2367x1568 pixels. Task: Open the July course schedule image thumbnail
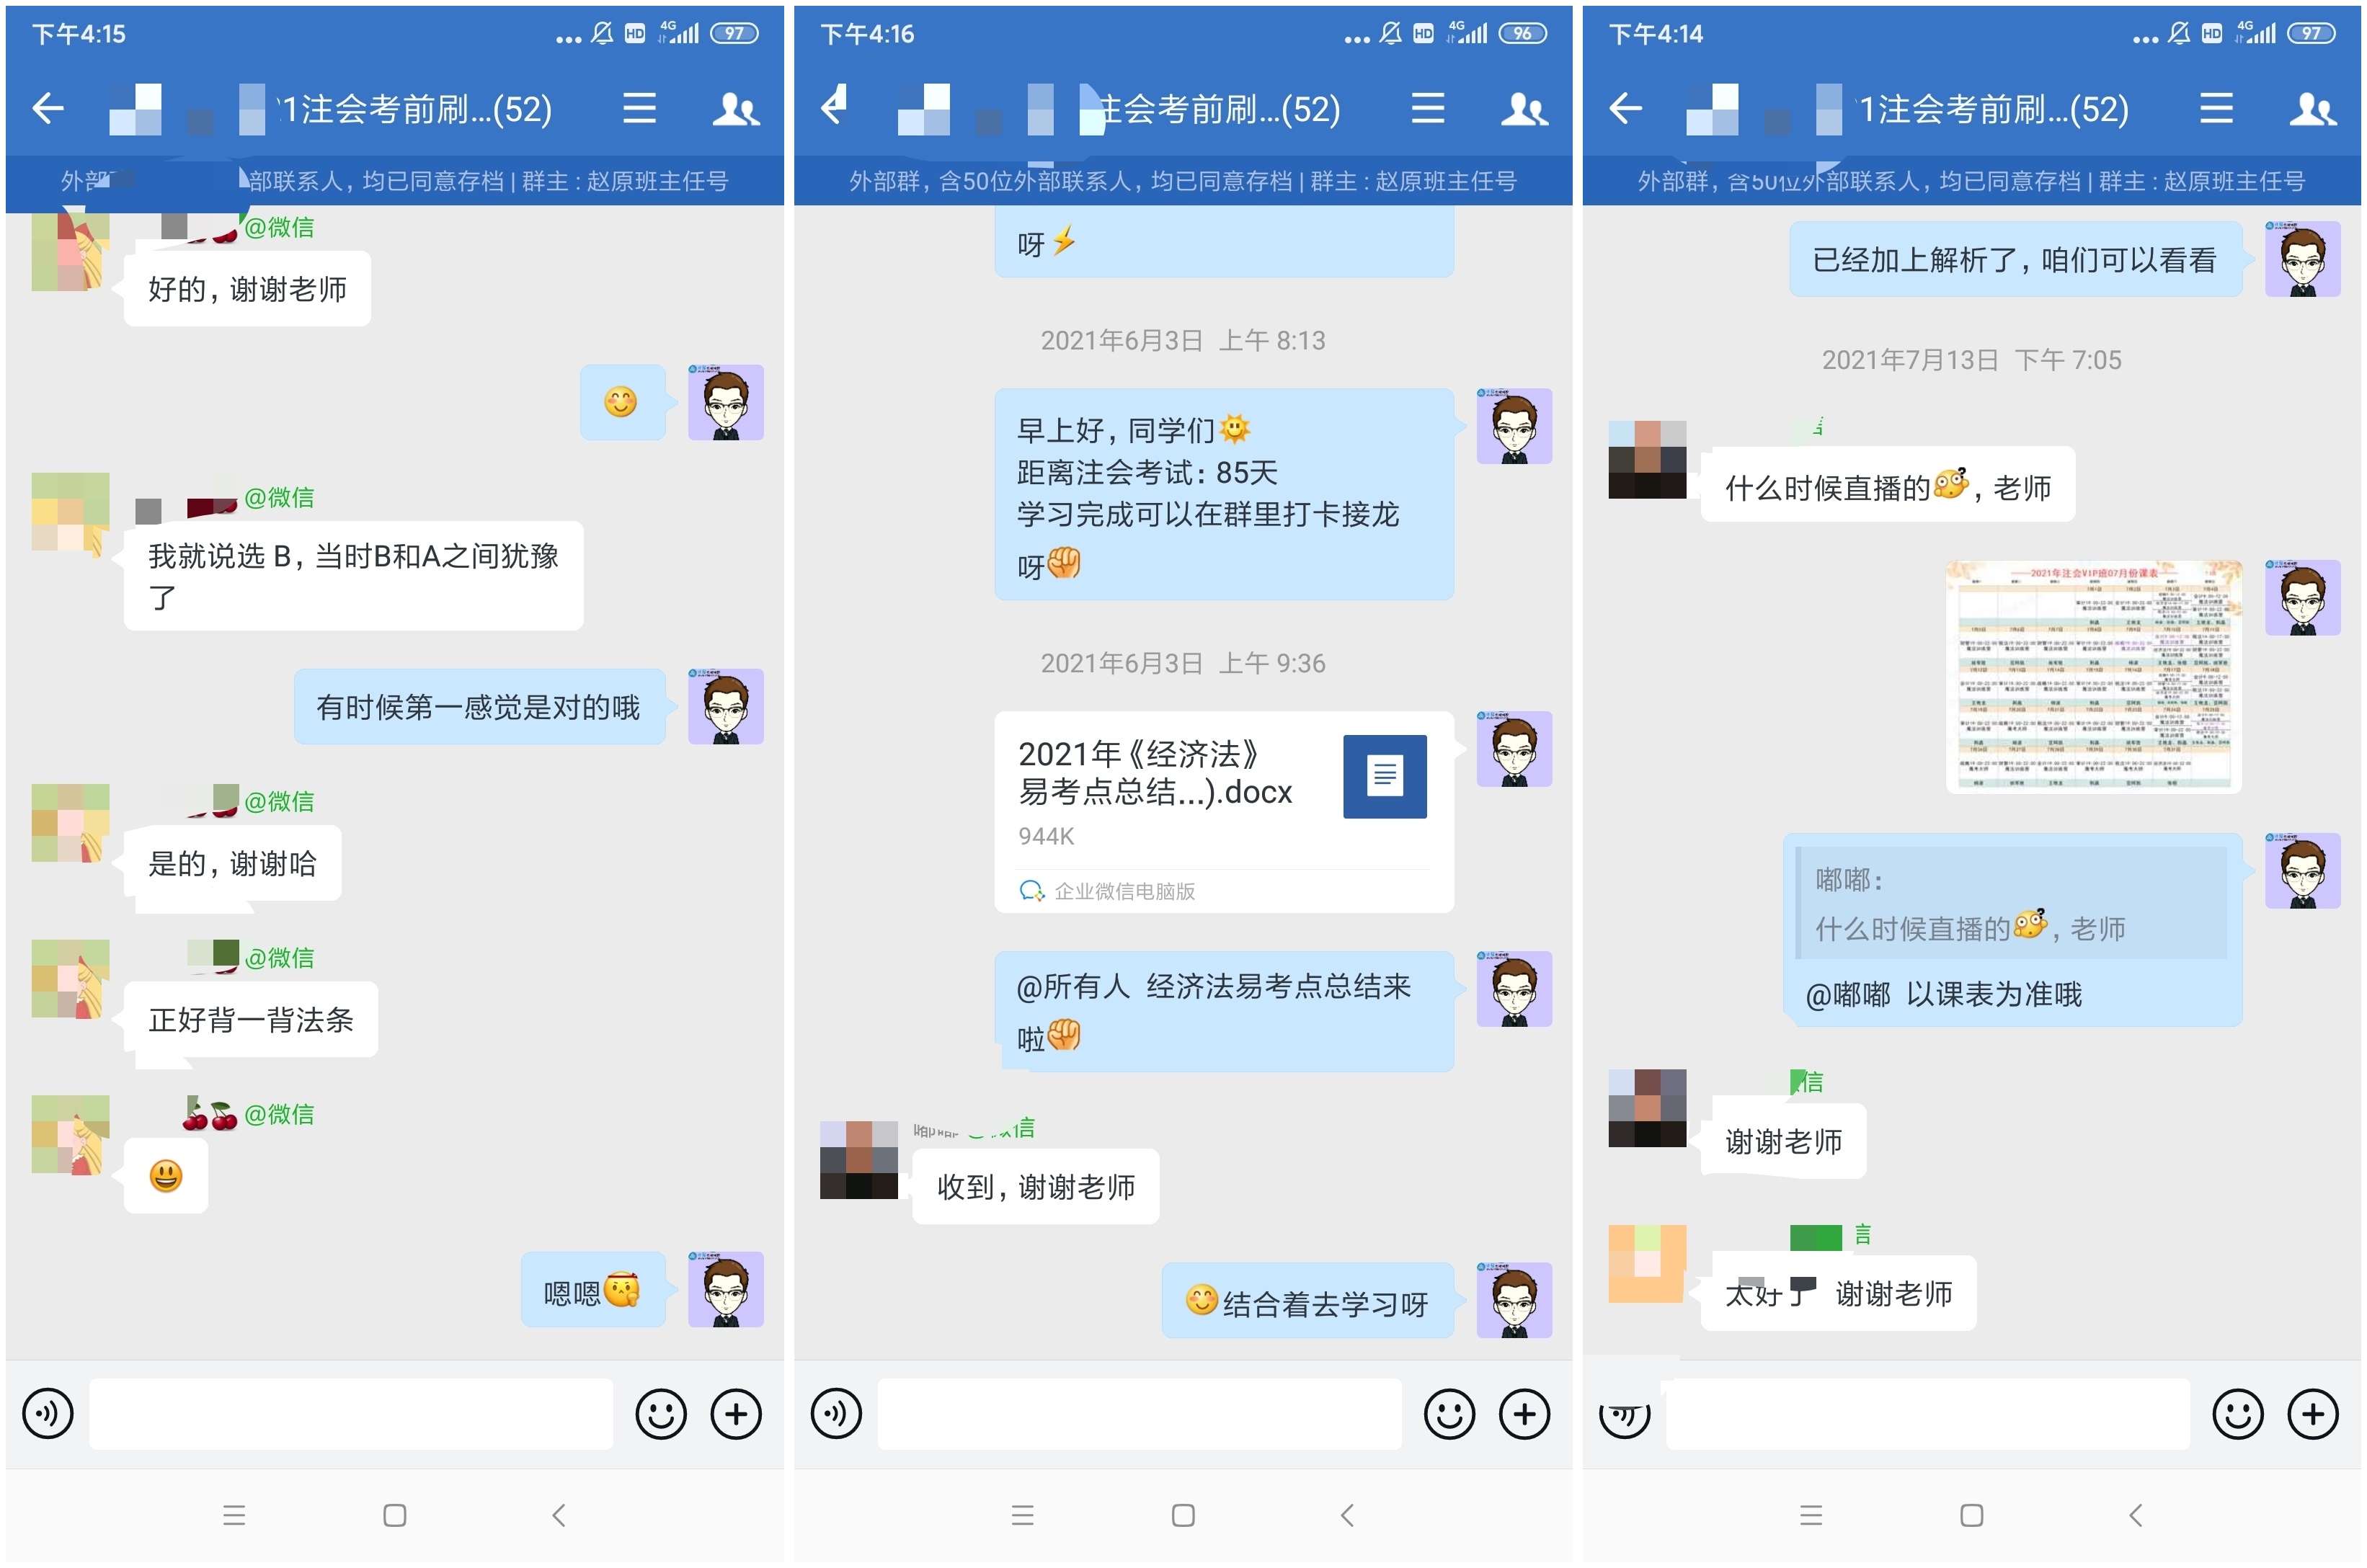pos(2093,678)
